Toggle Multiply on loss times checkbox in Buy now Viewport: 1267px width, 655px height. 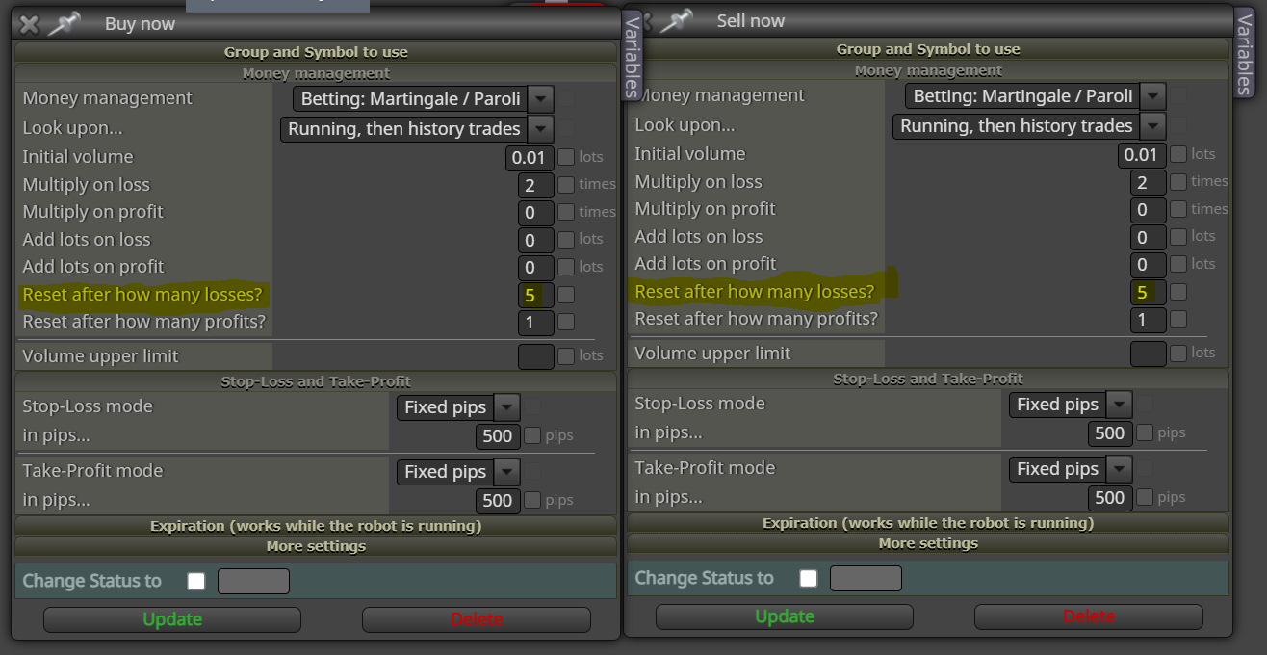(x=566, y=185)
